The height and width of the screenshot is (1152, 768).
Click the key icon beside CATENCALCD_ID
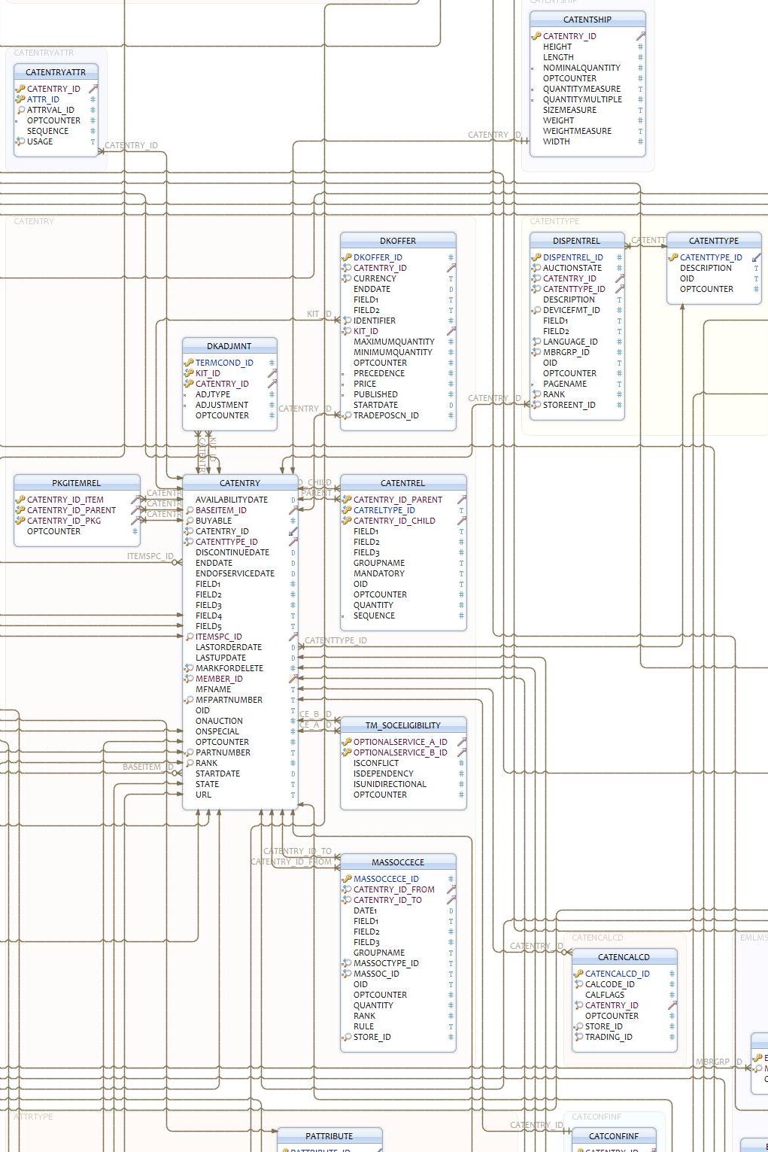[578, 973]
